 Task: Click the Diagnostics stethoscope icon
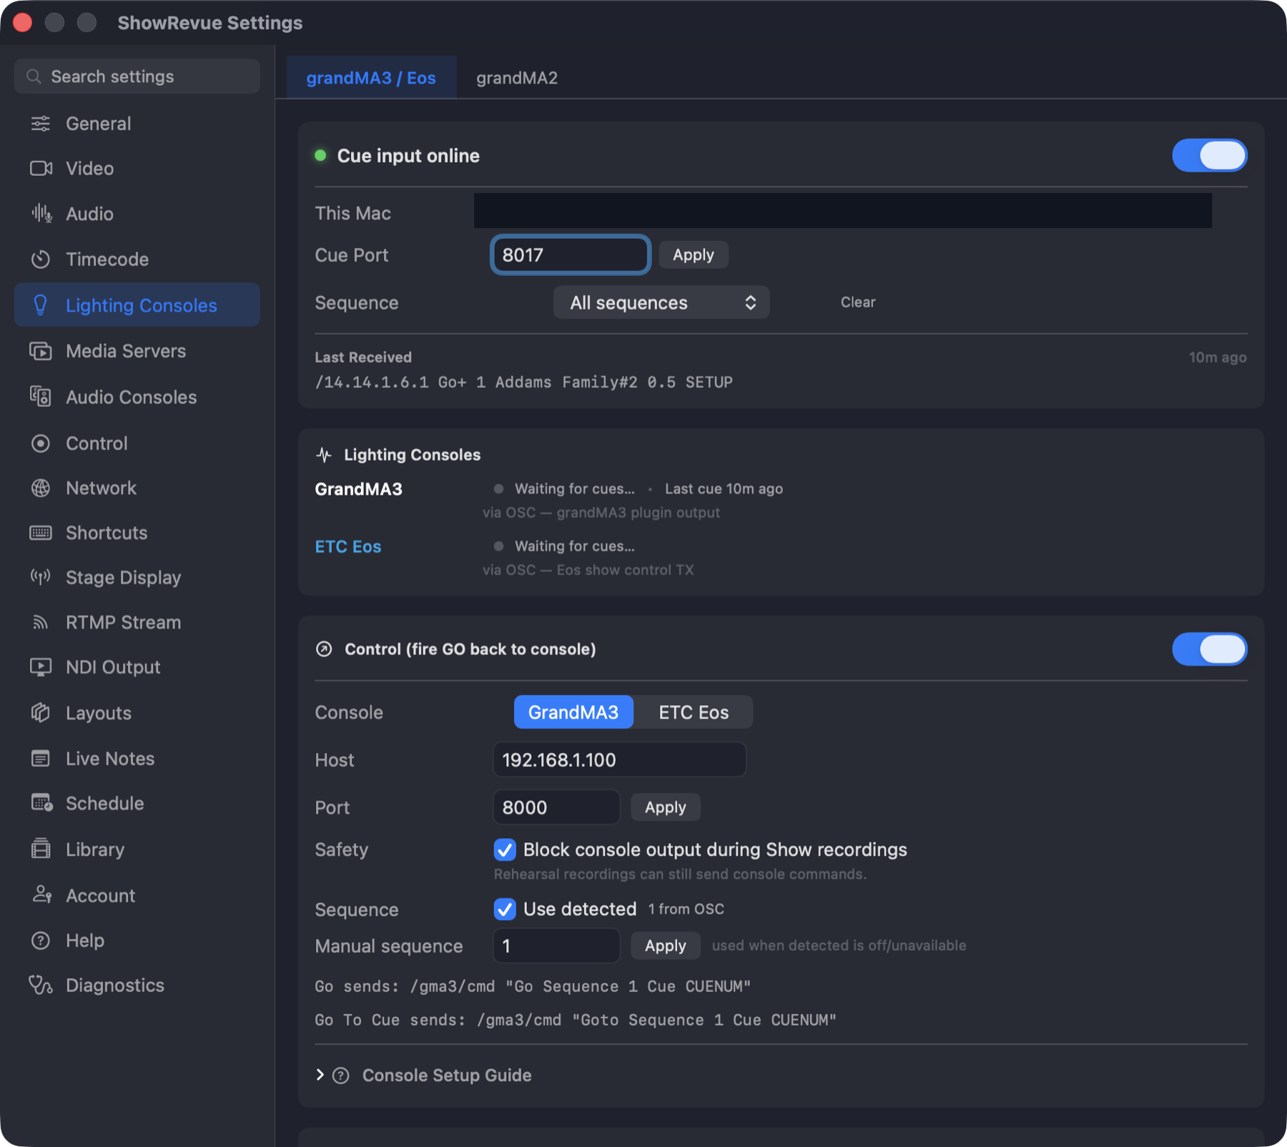(x=41, y=985)
